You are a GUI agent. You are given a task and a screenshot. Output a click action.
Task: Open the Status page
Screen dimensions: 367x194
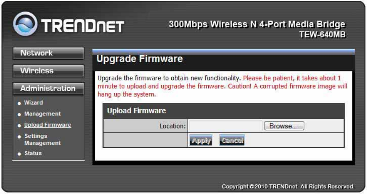(33, 153)
